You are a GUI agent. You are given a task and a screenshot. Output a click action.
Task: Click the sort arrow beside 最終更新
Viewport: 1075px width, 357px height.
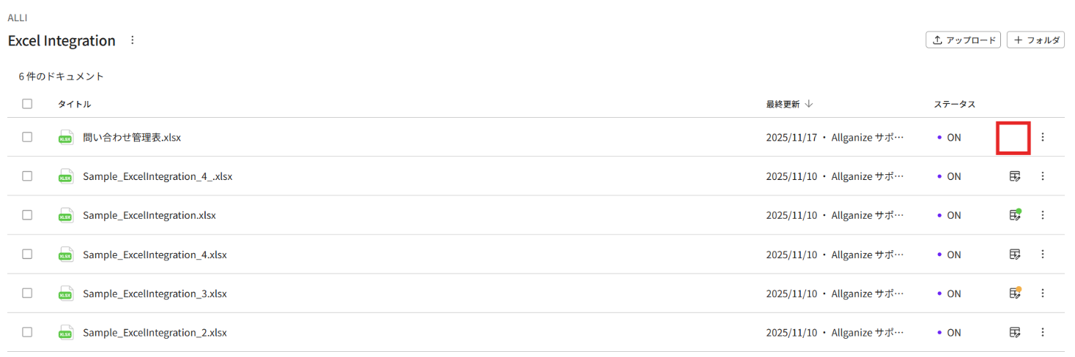(x=809, y=104)
